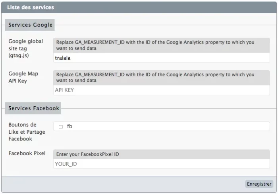Viewport: 278px width, 194px height.
Task: Click the Enregistrer button
Action: click(x=259, y=184)
